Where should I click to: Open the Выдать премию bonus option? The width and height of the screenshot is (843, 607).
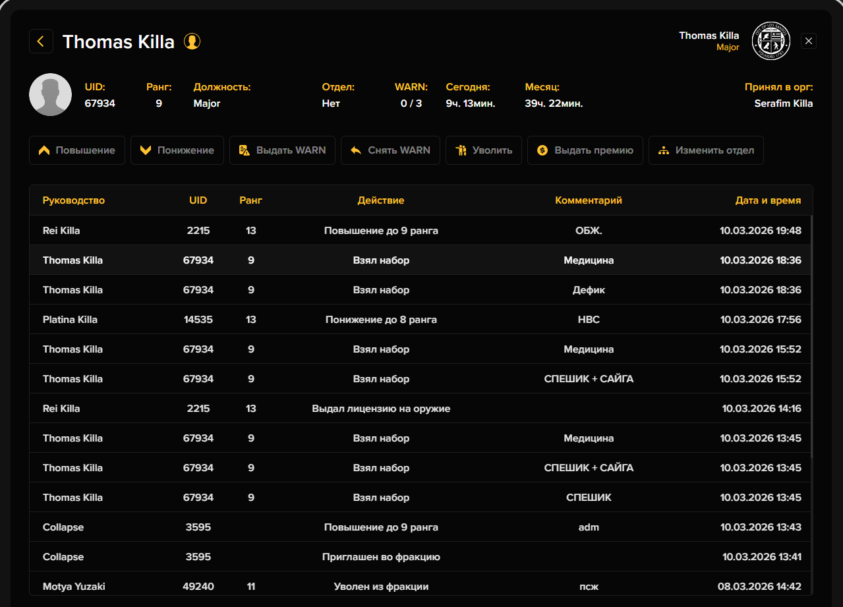point(585,150)
